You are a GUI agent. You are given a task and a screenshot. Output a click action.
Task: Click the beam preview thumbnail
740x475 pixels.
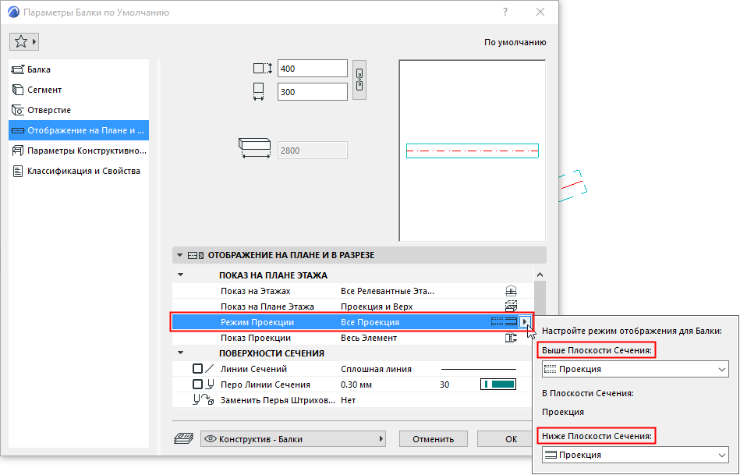[473, 151]
